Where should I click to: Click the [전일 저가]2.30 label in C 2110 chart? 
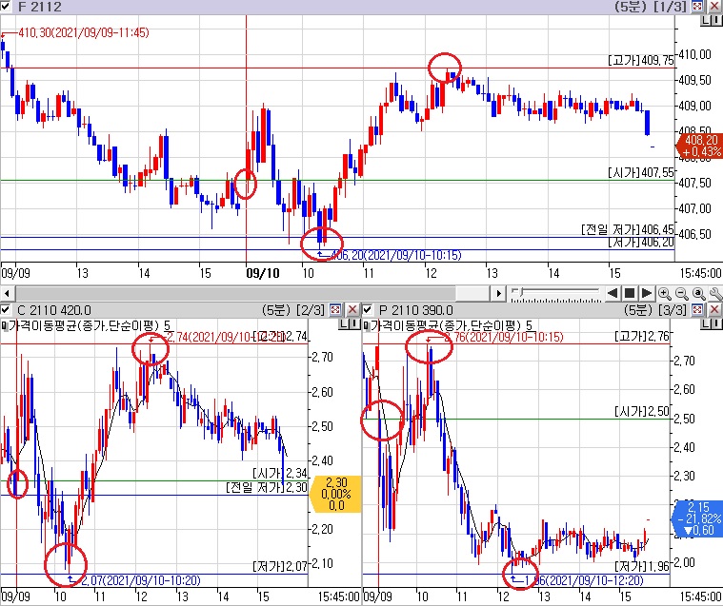coord(266,487)
